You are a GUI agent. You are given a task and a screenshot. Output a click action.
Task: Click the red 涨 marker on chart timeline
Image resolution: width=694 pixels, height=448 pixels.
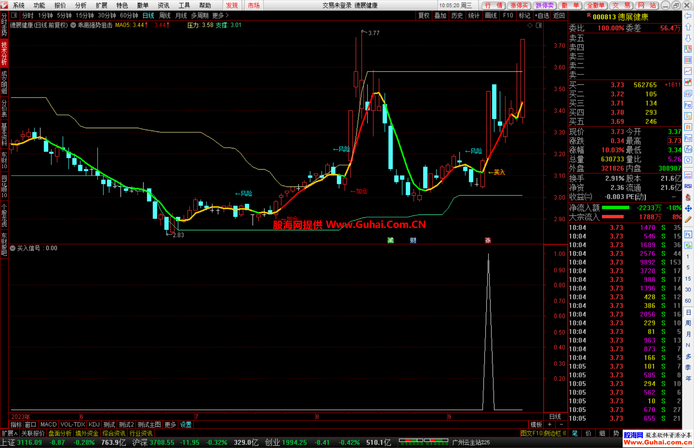pos(488,240)
